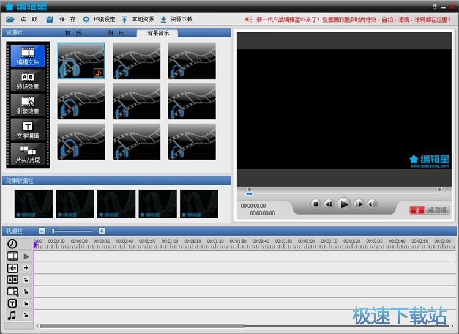Select the center music thumbnail in the grid
This screenshot has width=459, height=334.
136,101
